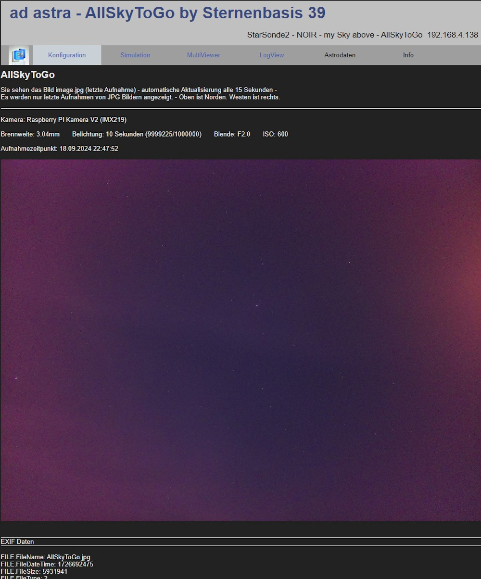The width and height of the screenshot is (481, 579).
Task: Click the 'automatische Aktualisierung alle 15 Sekunden' description line
Action: point(139,90)
